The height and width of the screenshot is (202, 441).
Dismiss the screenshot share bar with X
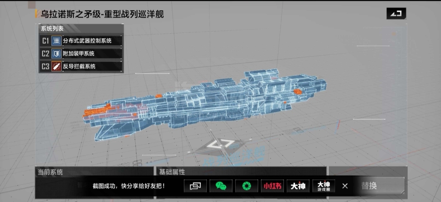345,186
